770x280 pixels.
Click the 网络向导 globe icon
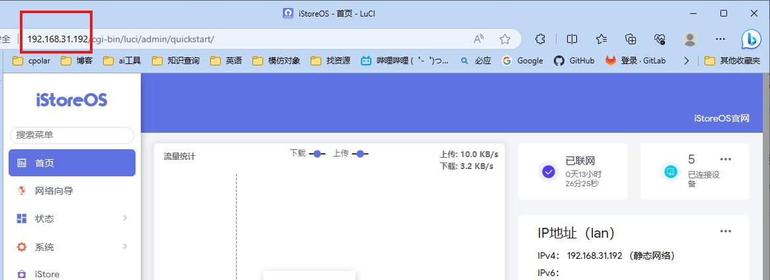22,190
